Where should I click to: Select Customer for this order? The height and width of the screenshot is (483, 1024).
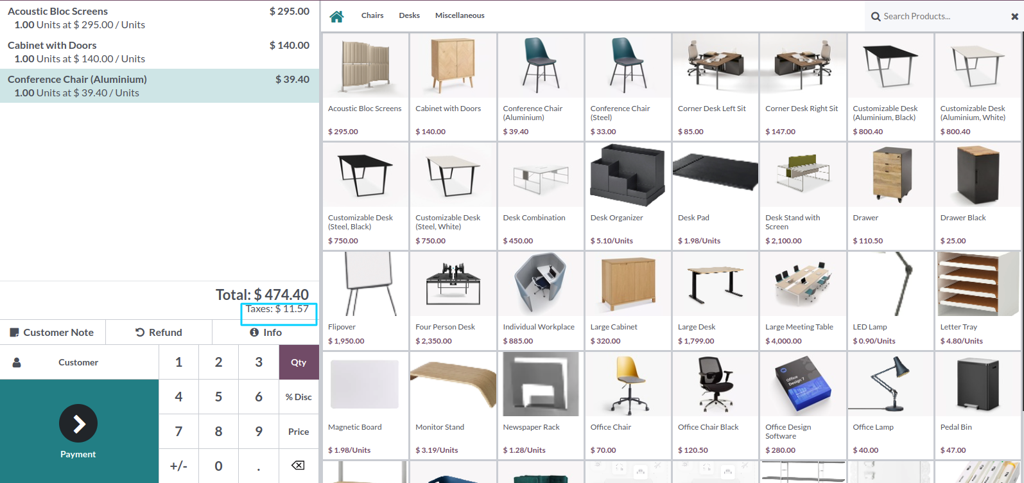79,362
